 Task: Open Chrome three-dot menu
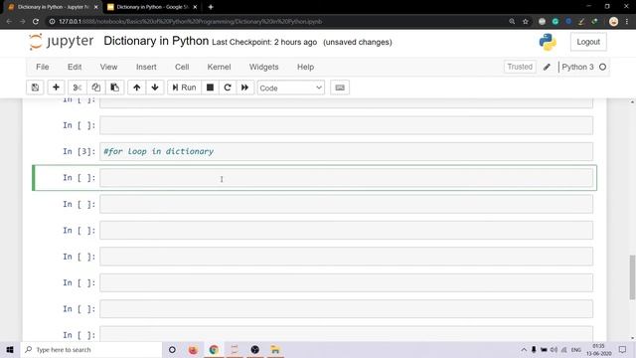click(627, 22)
